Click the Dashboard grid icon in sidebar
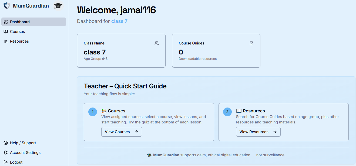Image resolution: width=356 pixels, height=166 pixels. (x=6, y=22)
